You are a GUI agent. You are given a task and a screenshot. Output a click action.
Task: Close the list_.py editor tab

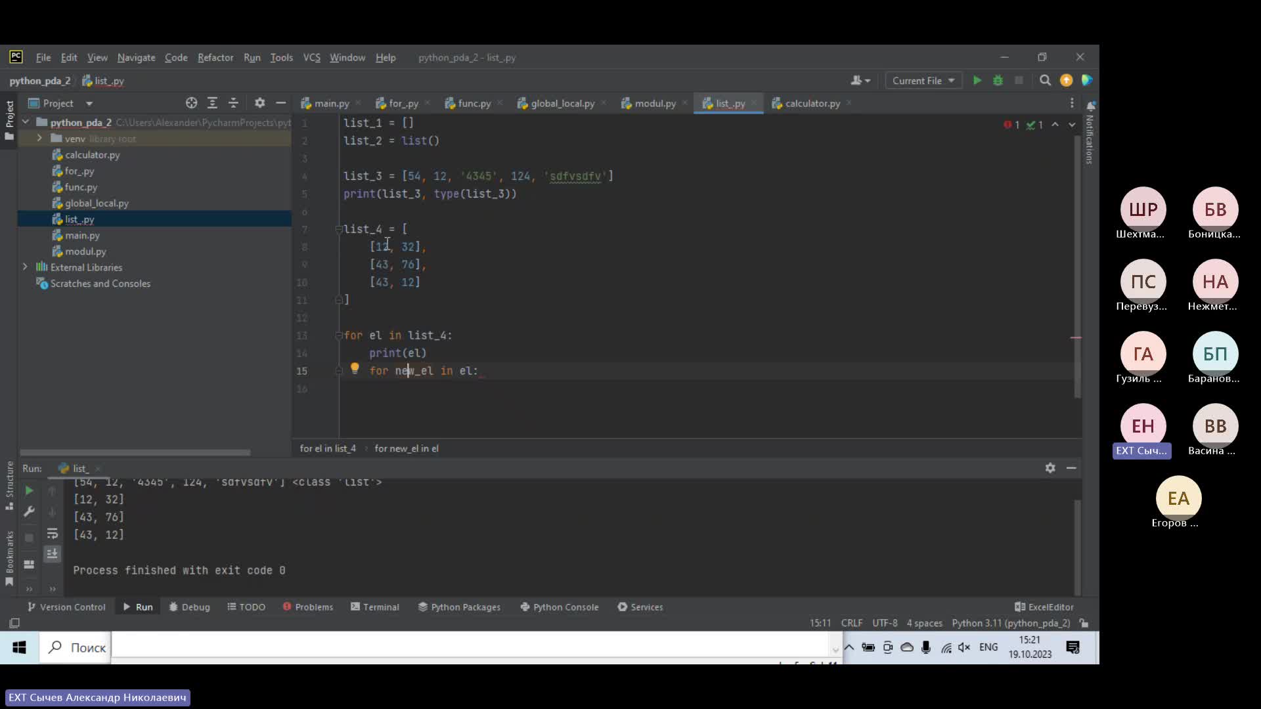click(x=754, y=103)
